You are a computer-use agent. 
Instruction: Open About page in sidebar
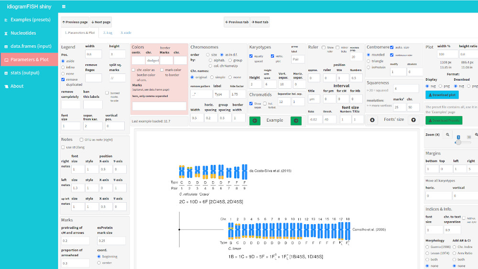tap(17, 86)
